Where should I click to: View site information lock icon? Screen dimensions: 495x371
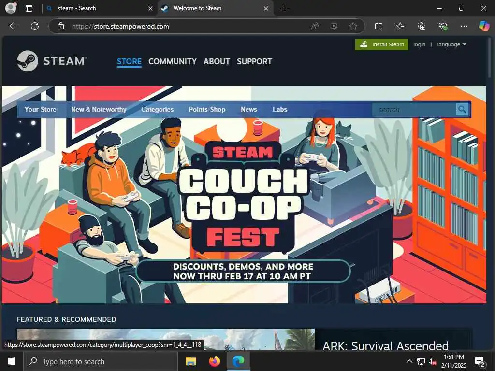click(61, 26)
